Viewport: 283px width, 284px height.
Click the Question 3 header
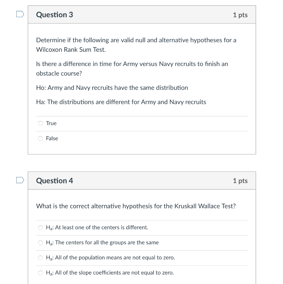pos(54,15)
